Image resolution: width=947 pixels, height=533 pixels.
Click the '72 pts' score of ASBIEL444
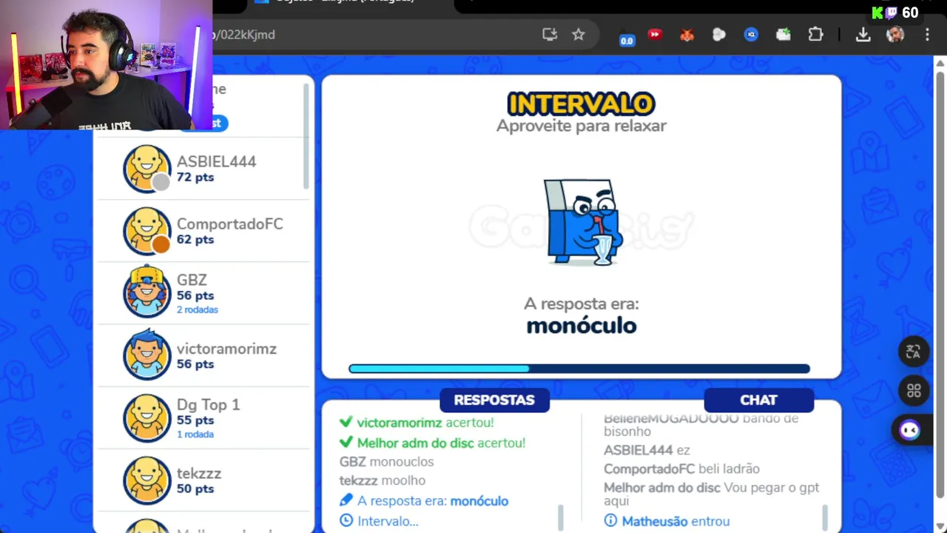click(195, 178)
